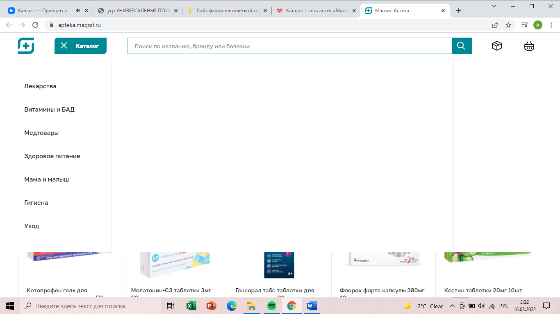Close the catalog with the Каталог button
The height and width of the screenshot is (314, 560).
click(x=80, y=46)
